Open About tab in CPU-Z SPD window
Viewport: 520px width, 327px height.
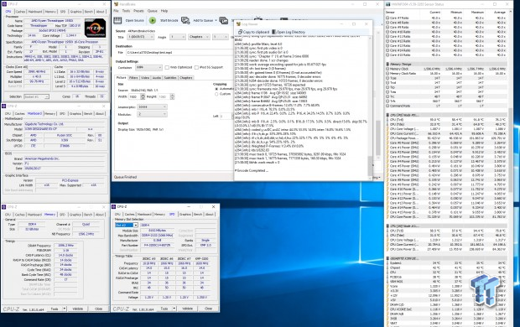click(210, 215)
